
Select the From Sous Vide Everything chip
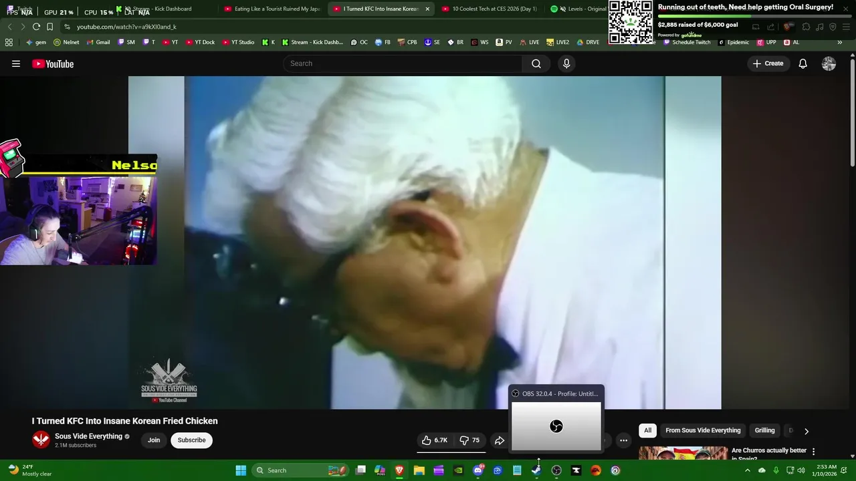[703, 431]
